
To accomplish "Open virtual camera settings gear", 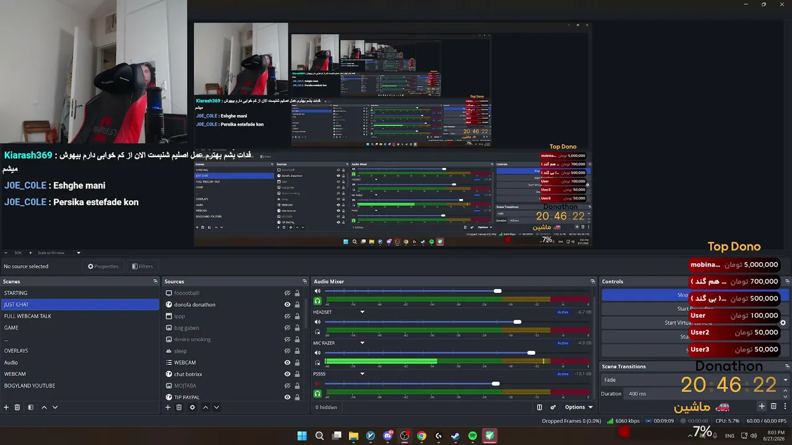I will pos(783,323).
